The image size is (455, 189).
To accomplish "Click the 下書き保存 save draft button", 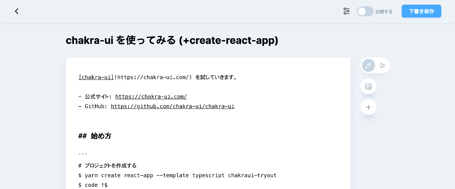I will pos(421,11).
